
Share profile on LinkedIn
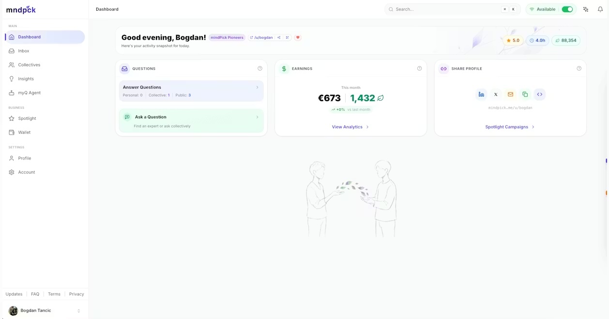(x=481, y=94)
